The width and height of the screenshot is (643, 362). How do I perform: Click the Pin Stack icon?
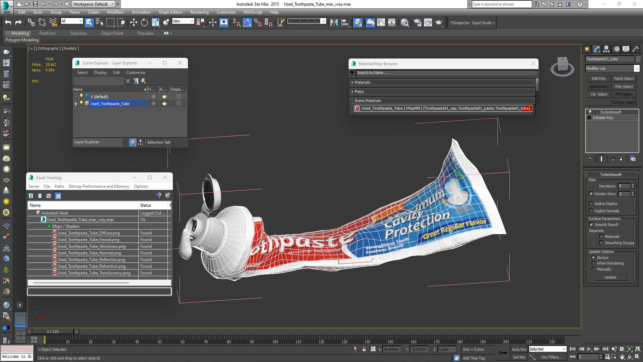(590, 159)
